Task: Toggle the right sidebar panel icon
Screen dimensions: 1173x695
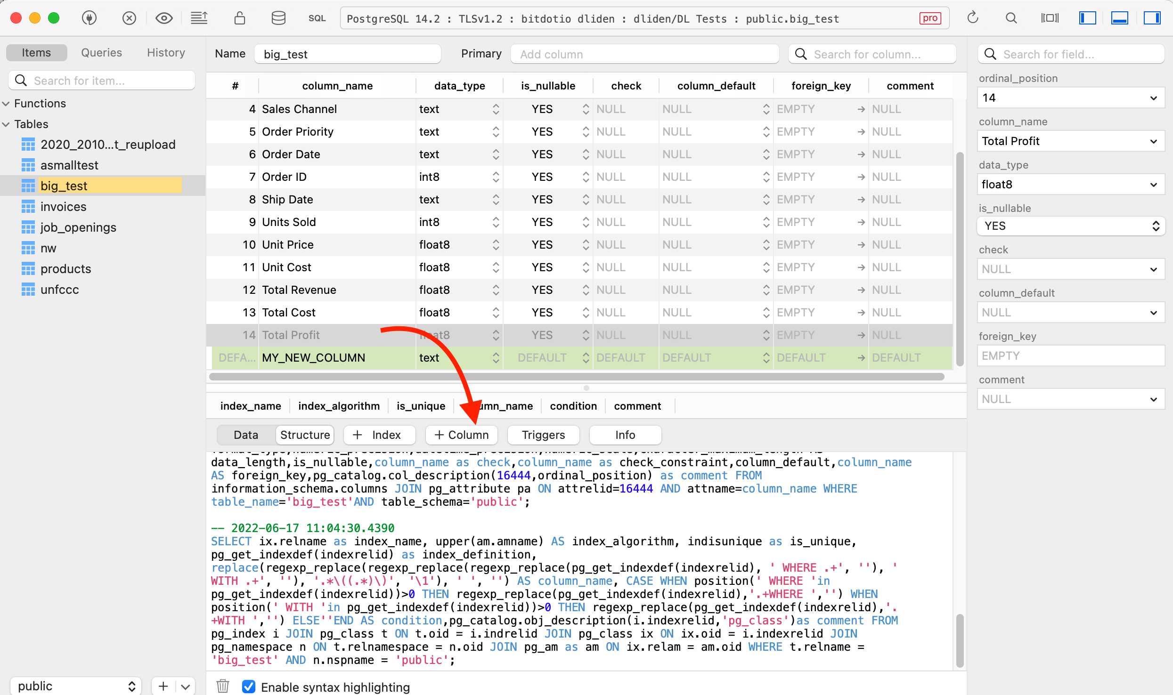Action: point(1152,18)
